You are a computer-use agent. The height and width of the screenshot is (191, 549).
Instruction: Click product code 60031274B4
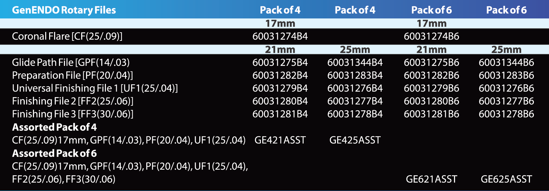tap(280, 36)
